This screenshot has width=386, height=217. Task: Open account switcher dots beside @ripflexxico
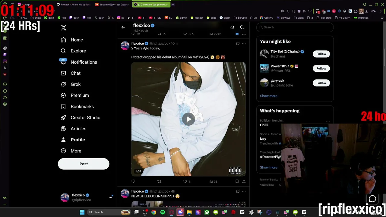(110, 197)
